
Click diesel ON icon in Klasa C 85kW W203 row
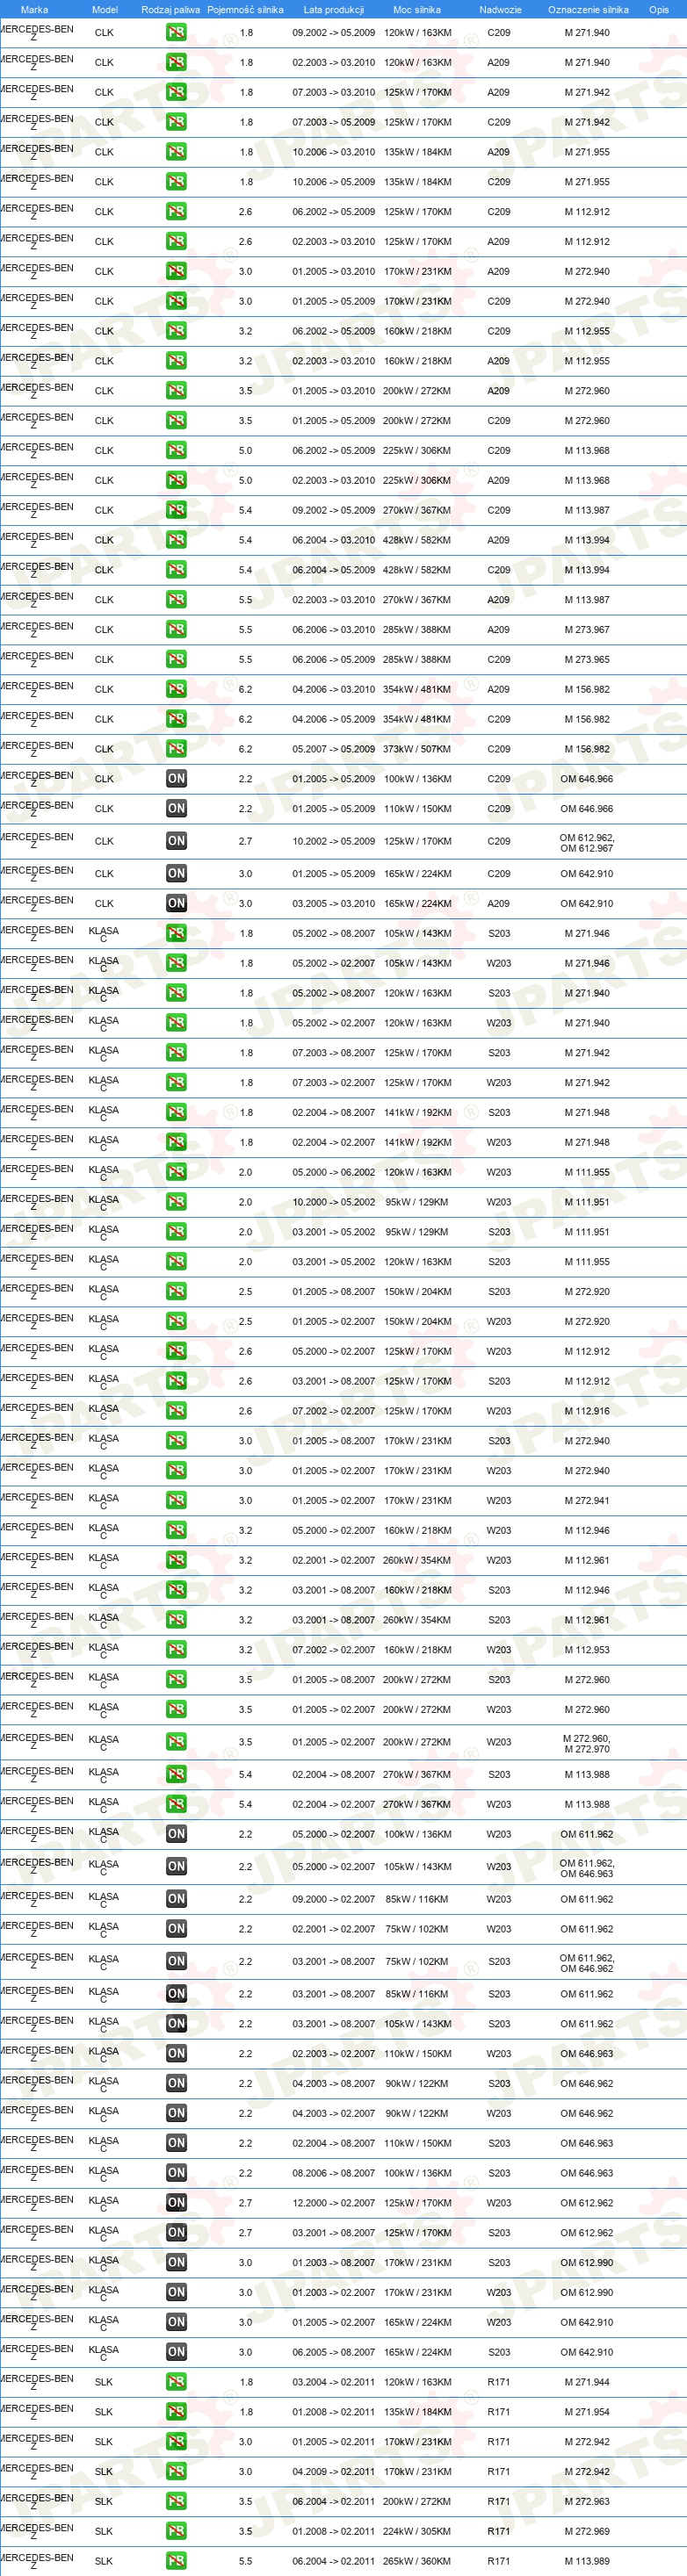[x=176, y=1899]
